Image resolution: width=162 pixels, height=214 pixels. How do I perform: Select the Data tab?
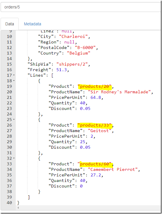(x=10, y=24)
